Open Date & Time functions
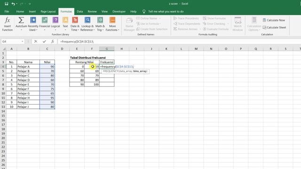This screenshot has width=301, height=169. pyautogui.click(x=75, y=24)
